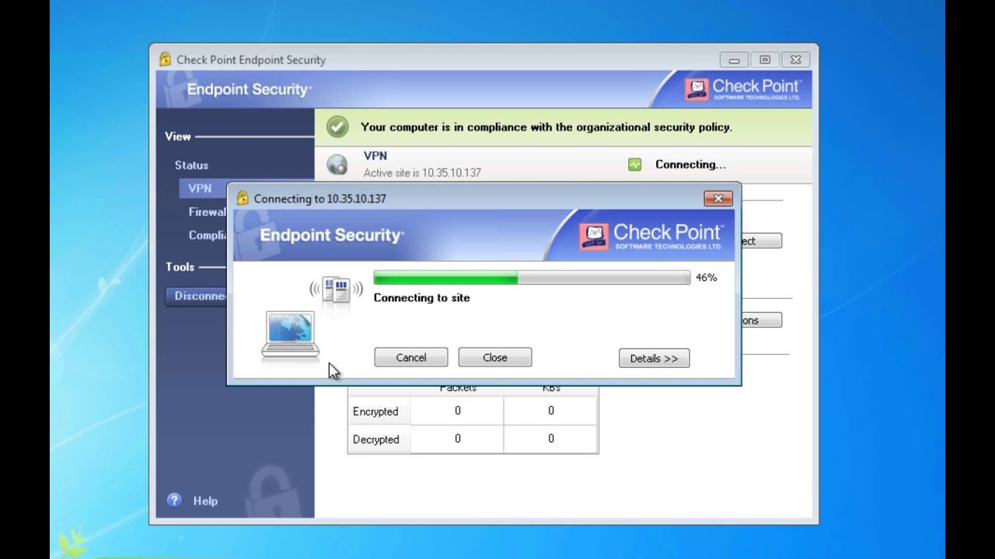The width and height of the screenshot is (995, 559).
Task: Click the laptop computer icon in dialog
Action: pos(290,335)
